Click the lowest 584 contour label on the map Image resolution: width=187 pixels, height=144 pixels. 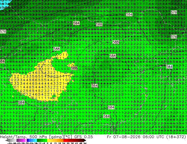point(106,116)
